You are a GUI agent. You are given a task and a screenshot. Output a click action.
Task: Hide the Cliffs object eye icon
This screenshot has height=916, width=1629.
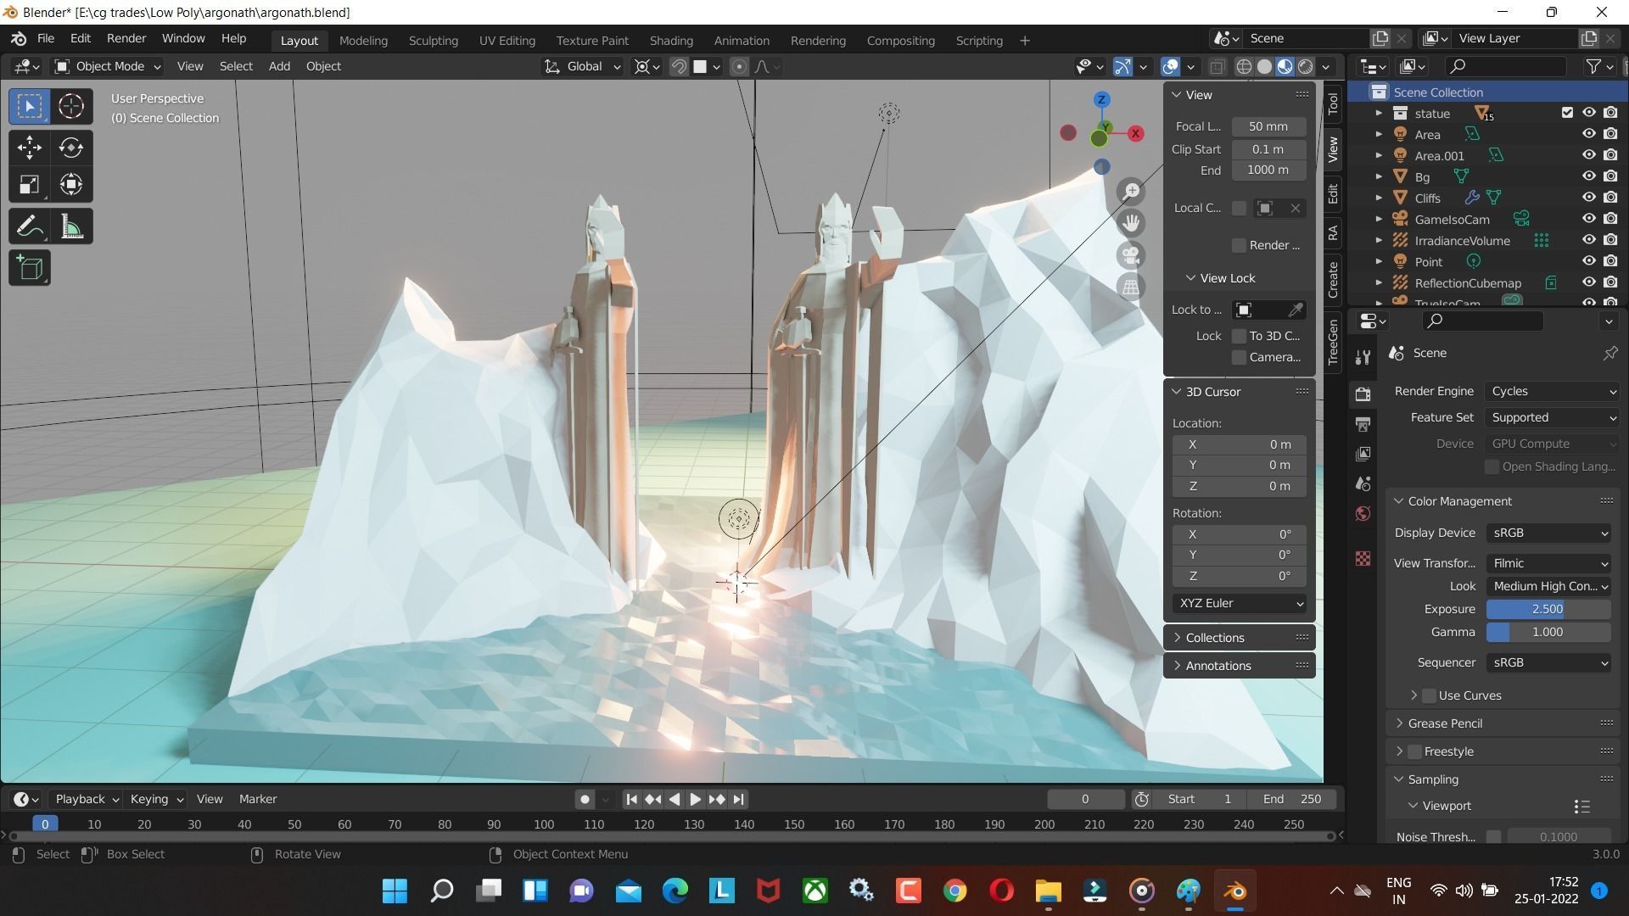pos(1588,198)
